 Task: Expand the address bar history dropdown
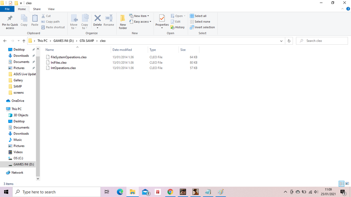281,41
